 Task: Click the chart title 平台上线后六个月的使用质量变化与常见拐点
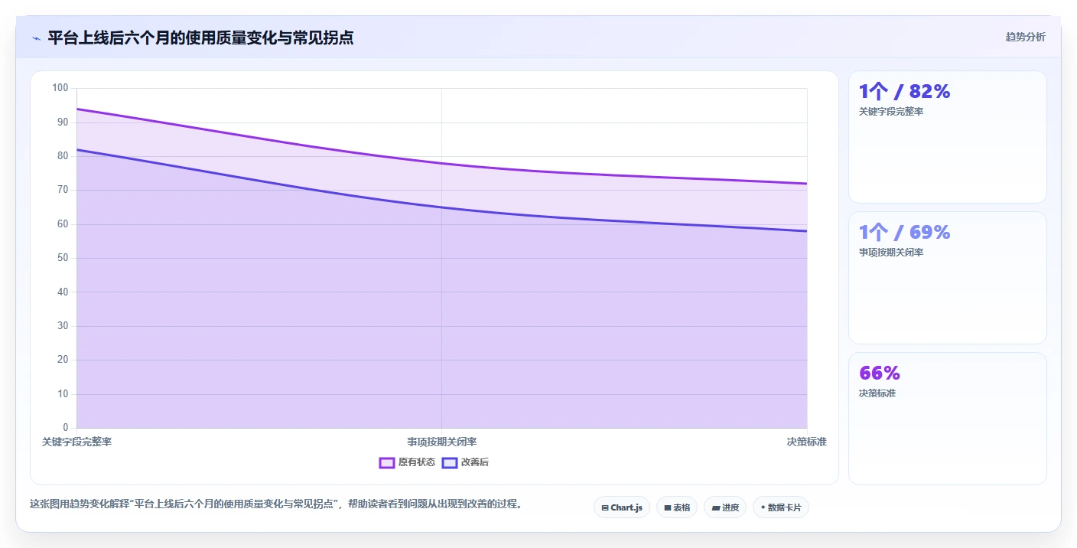(200, 38)
